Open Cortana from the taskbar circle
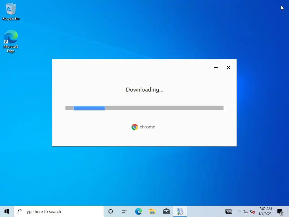The height and width of the screenshot is (217, 289). (x=111, y=211)
